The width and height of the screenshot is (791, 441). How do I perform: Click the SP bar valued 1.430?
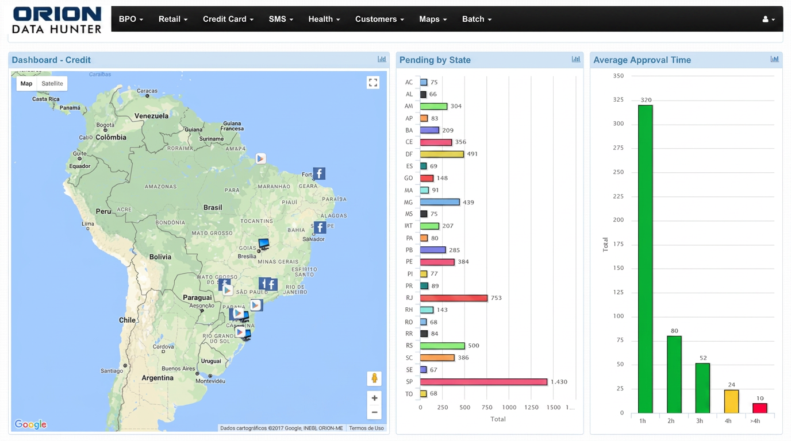tap(483, 381)
